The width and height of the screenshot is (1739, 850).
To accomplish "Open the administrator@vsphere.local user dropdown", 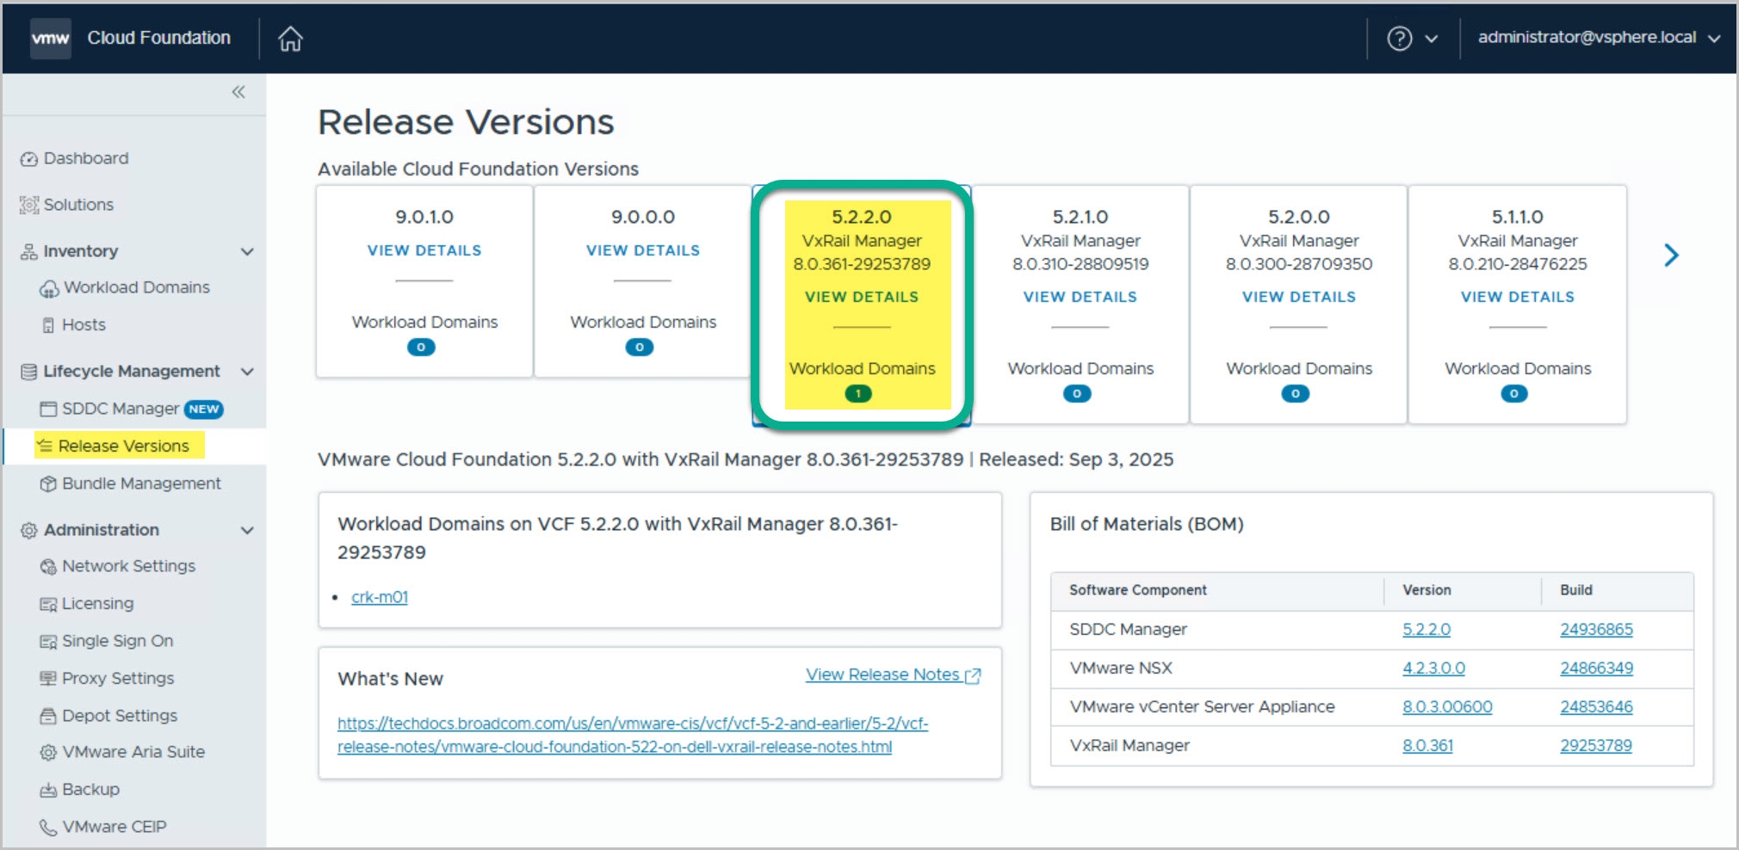I will [1598, 38].
